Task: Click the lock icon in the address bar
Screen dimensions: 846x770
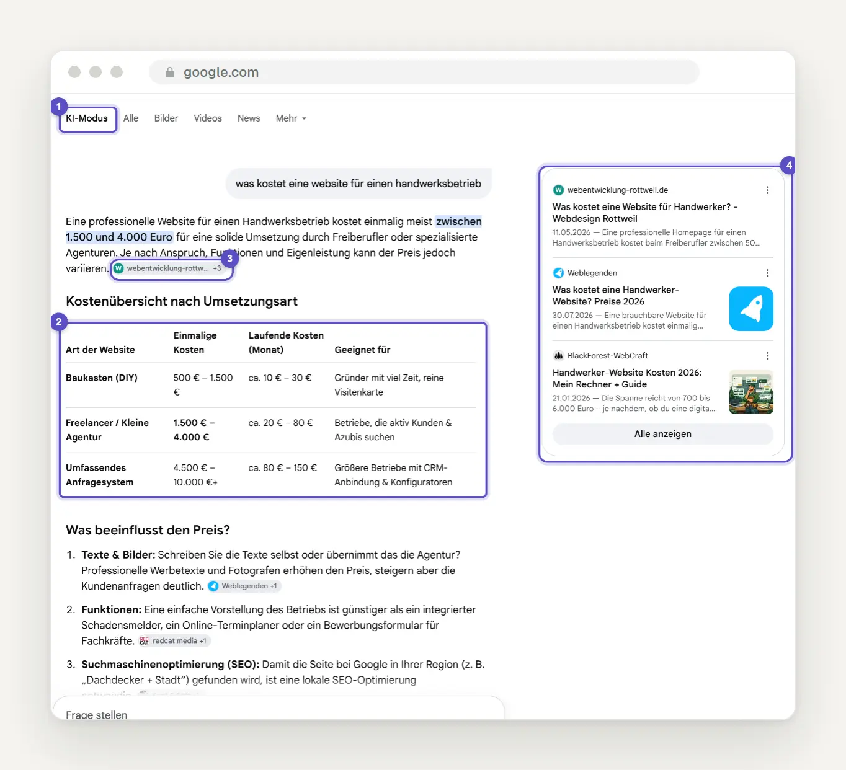Action: [170, 73]
